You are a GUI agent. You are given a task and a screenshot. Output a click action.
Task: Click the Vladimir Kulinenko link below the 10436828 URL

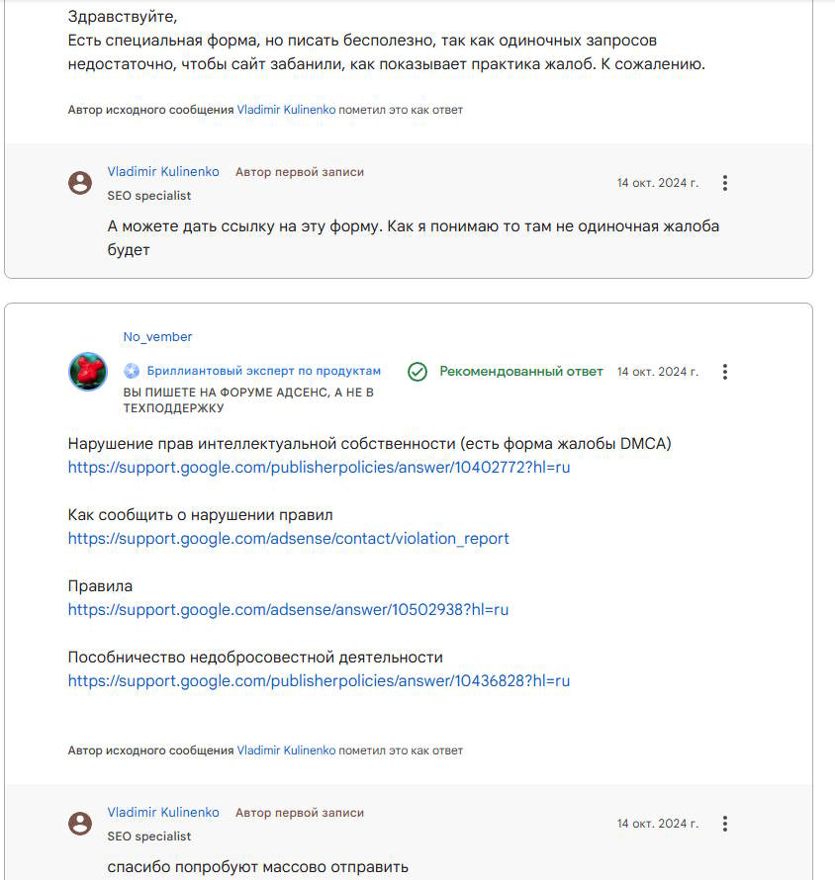pos(286,750)
